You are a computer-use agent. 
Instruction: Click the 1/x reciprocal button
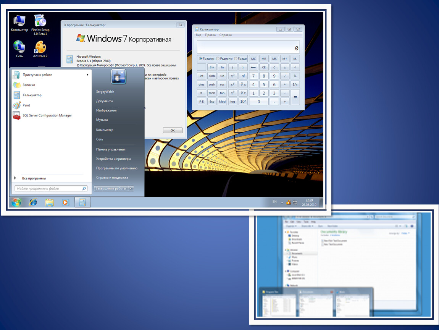(x=295, y=84)
